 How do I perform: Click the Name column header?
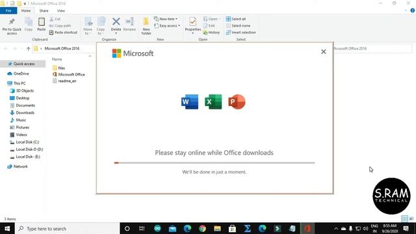coord(57,59)
